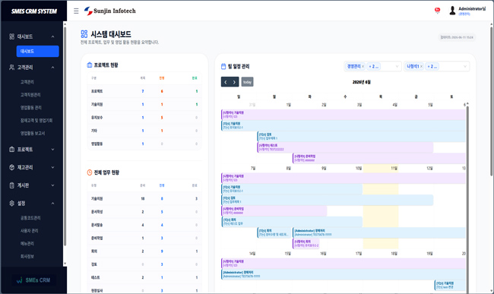The width and height of the screenshot is (494, 294).
Task: Collapse the 고객관리 sidebar section chevron
Action: point(52,68)
